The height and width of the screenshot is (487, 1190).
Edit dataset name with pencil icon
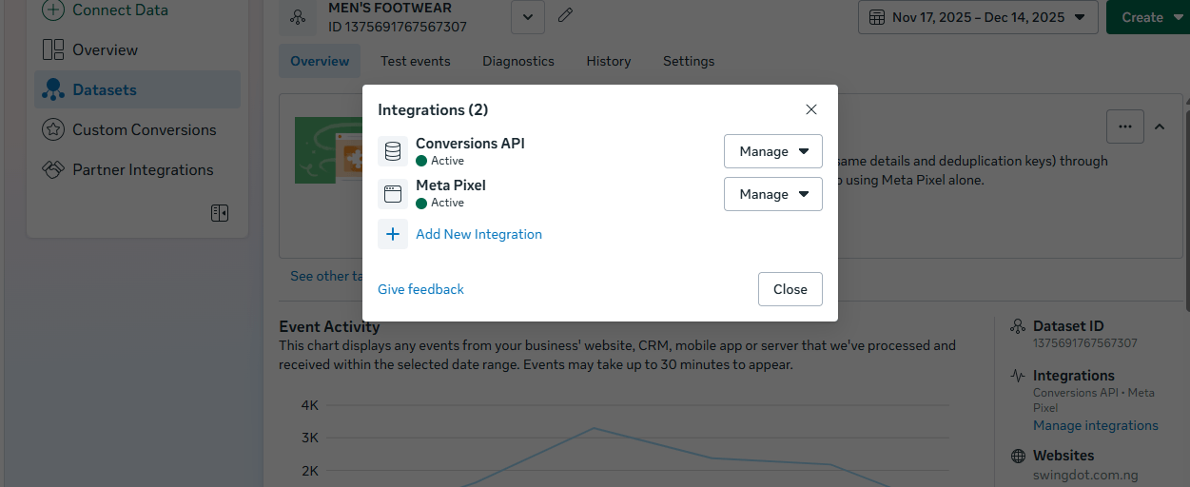tap(565, 15)
